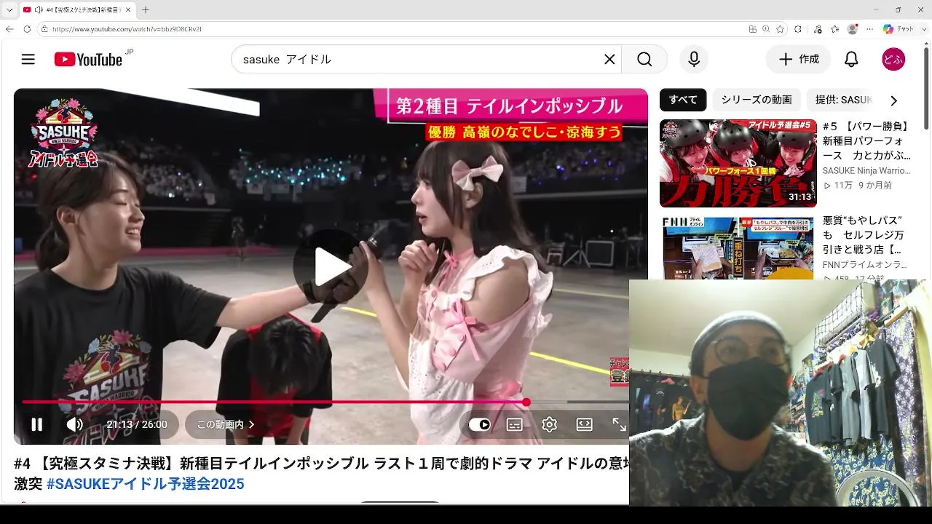Select the シリーズの動画 filter chip
Viewport: 932px width, 524px height.
pyautogui.click(x=757, y=100)
